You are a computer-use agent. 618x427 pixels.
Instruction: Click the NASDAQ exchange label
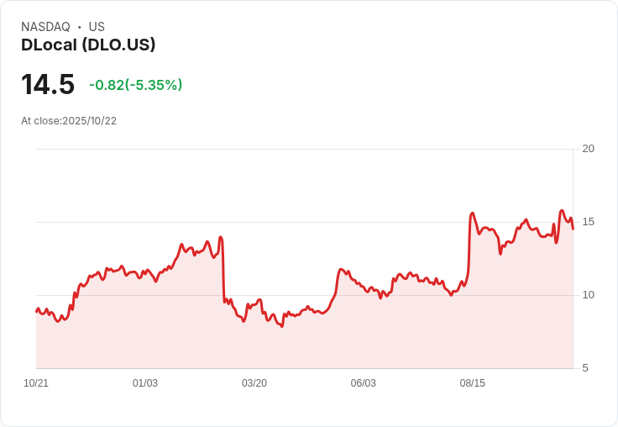point(45,27)
